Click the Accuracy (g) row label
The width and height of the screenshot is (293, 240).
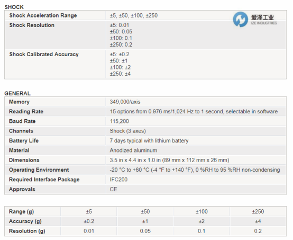click(25, 221)
